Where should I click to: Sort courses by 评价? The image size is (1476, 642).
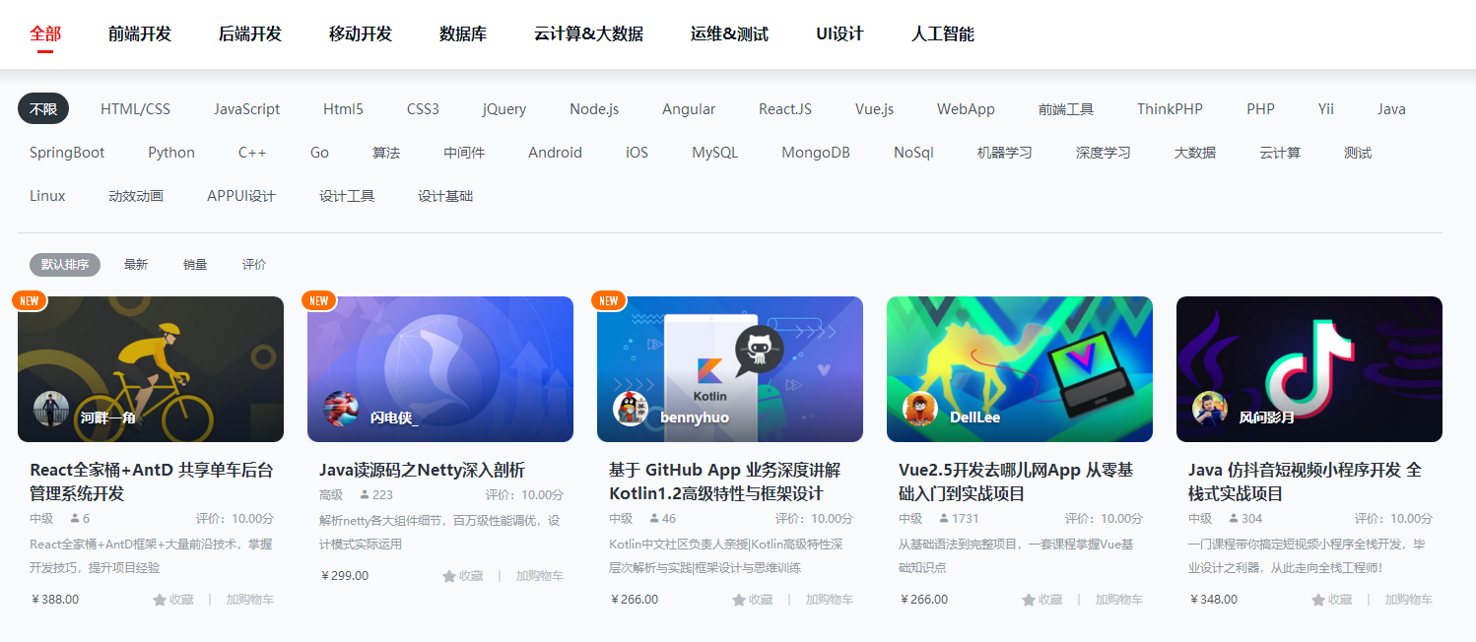pyautogui.click(x=254, y=265)
